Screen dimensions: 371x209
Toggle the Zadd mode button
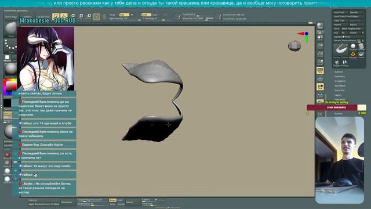146,15
